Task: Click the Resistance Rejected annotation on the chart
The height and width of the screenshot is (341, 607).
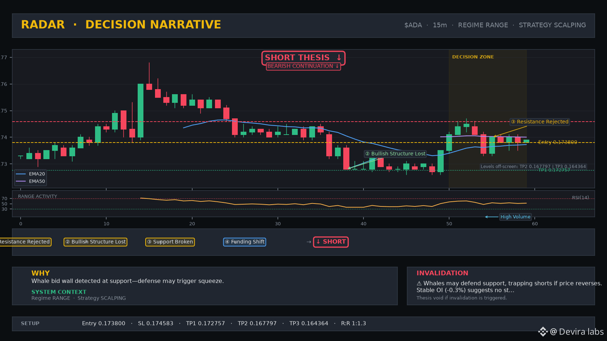Action: click(540, 122)
